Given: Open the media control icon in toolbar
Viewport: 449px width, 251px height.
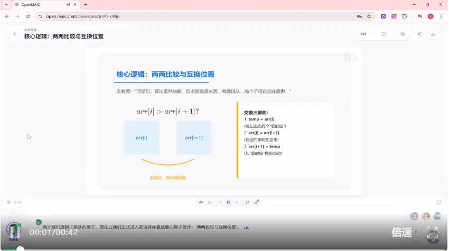Looking at the screenshot, I should point(420,16).
